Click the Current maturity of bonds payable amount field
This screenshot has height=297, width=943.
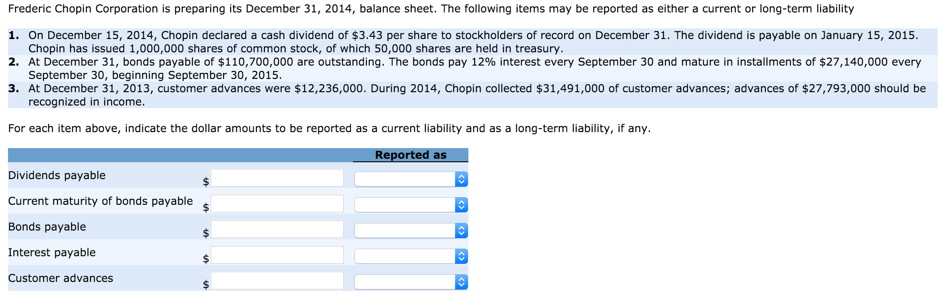click(277, 203)
